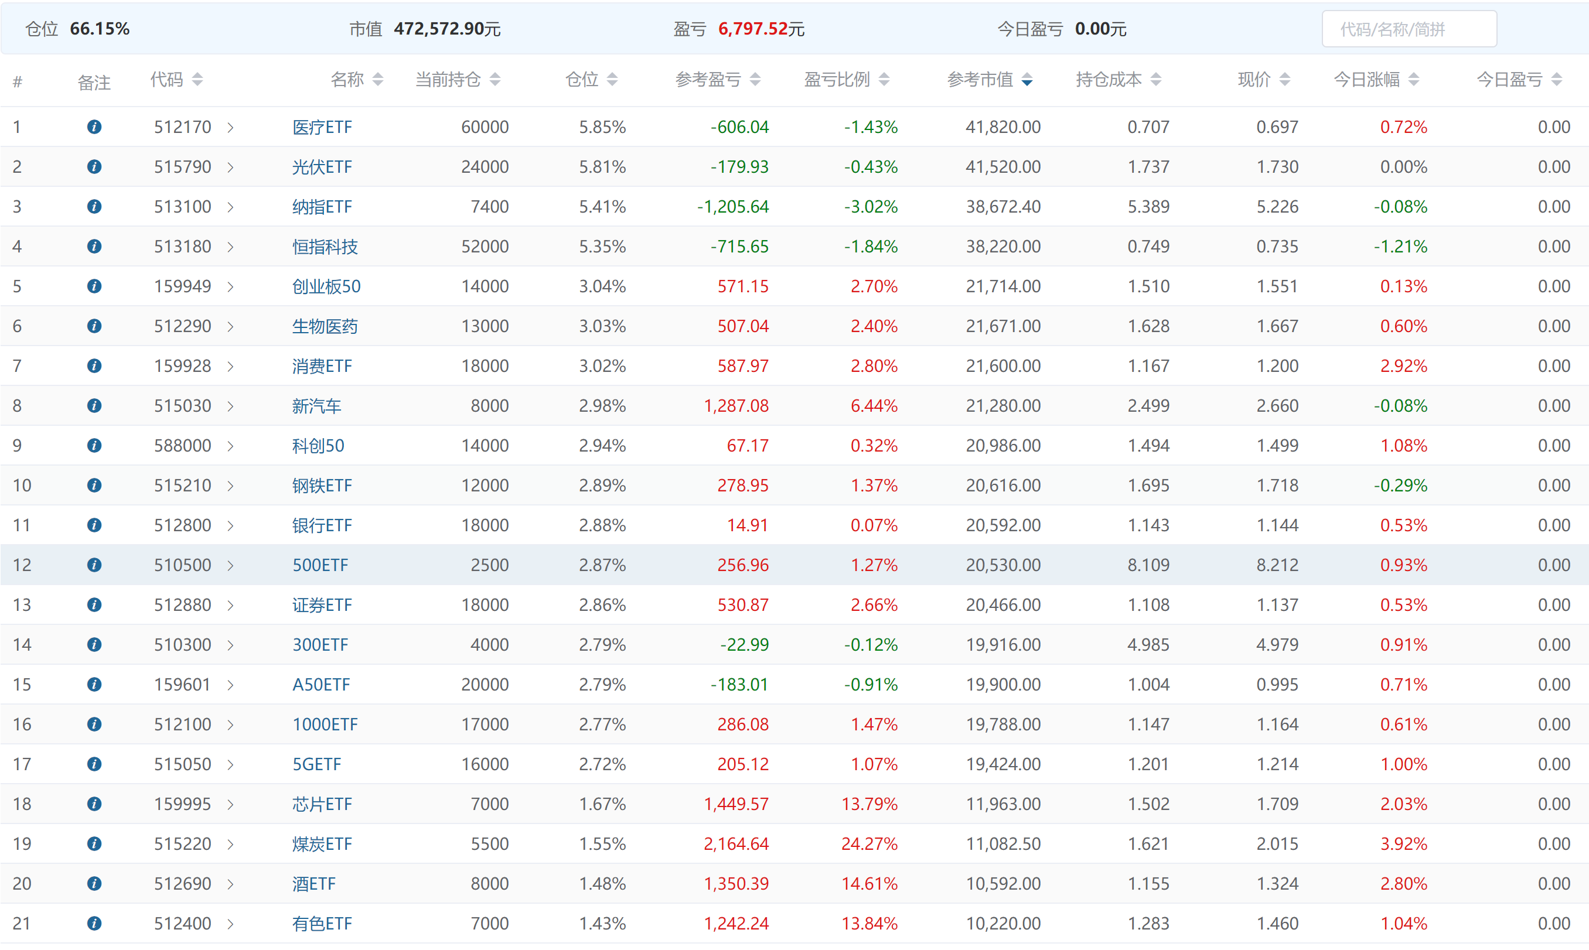Open the 消费ETF link
The height and width of the screenshot is (950, 1589).
coord(322,366)
